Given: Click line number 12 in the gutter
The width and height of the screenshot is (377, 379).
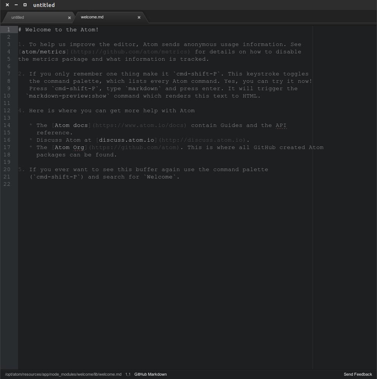Looking at the screenshot, I should [7, 110].
